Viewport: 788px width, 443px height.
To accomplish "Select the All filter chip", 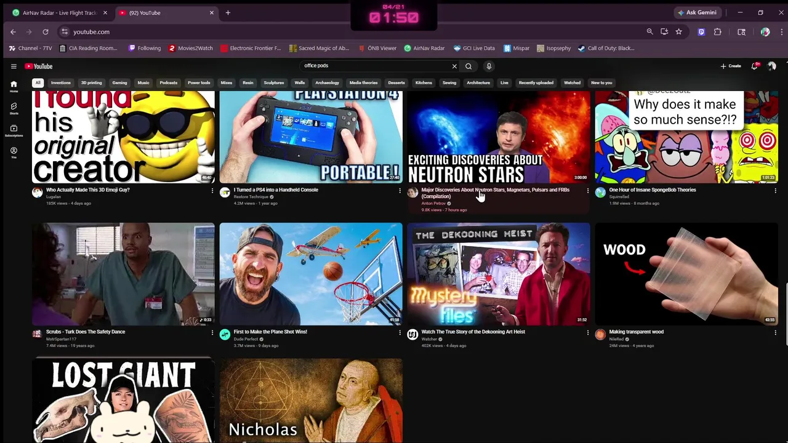I will [38, 82].
